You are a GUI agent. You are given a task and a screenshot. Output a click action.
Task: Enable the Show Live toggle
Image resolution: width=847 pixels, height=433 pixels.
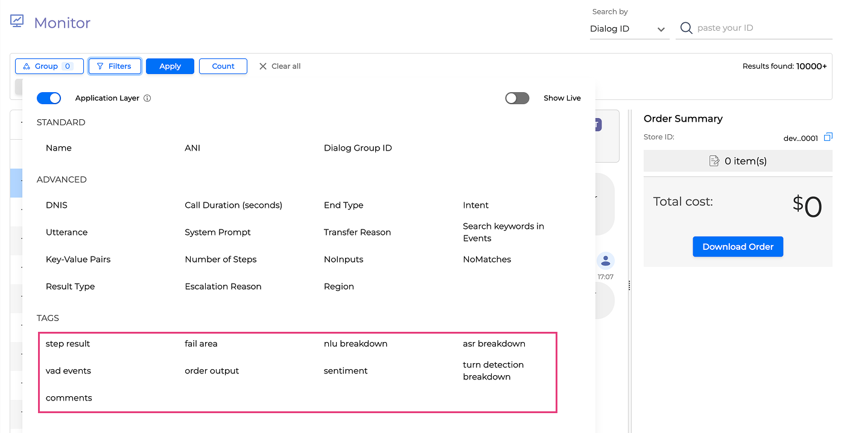(517, 98)
